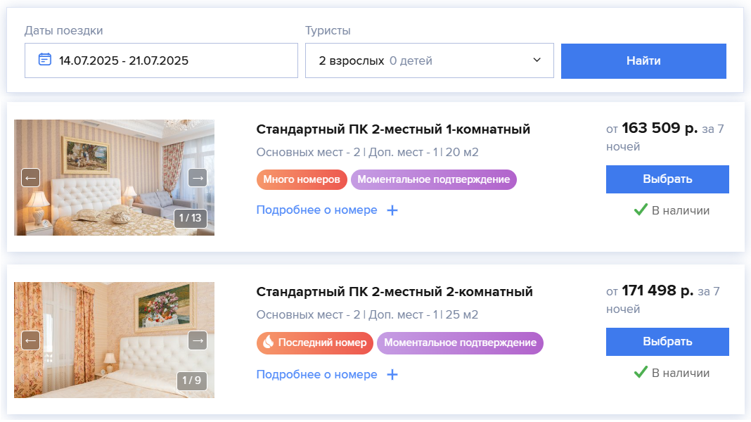Select the room priced at 163 509 р.
The height and width of the screenshot is (422, 751).
tap(667, 179)
